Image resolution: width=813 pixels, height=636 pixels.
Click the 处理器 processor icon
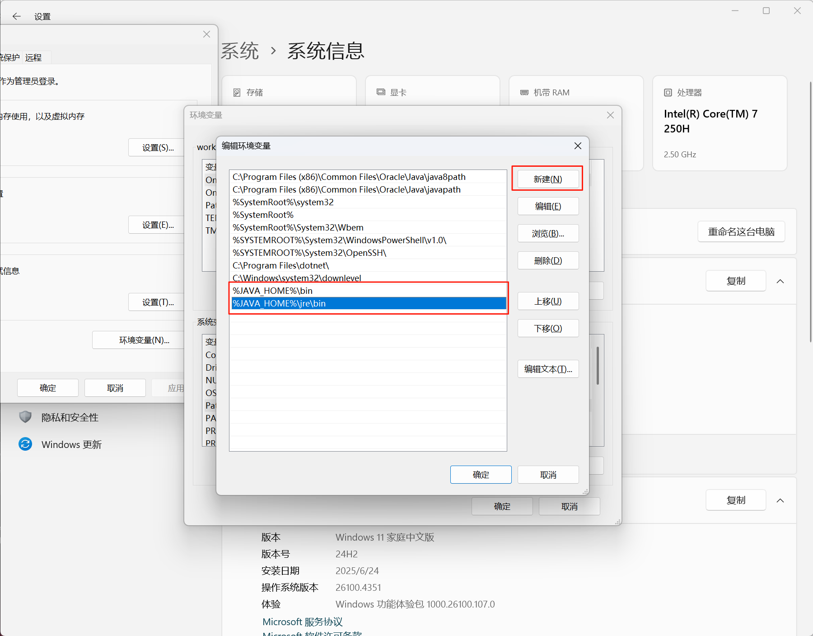pyautogui.click(x=668, y=92)
